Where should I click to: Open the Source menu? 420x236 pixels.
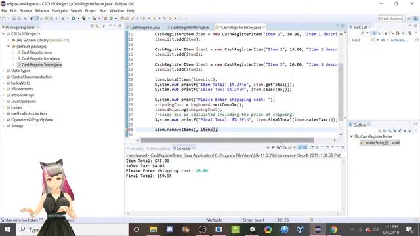click(x=26, y=10)
